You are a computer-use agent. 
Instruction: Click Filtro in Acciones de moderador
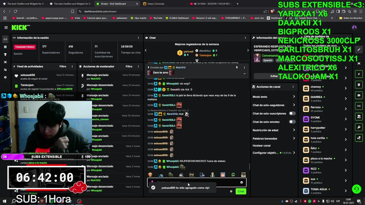[x=129, y=67]
